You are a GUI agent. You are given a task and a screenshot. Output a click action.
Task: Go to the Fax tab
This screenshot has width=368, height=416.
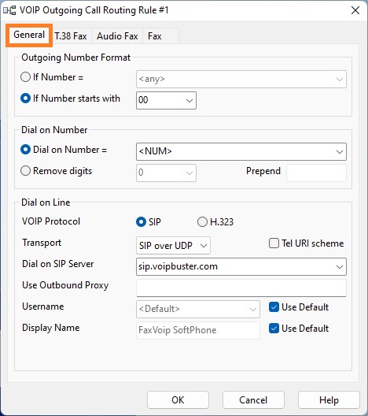[x=155, y=36]
